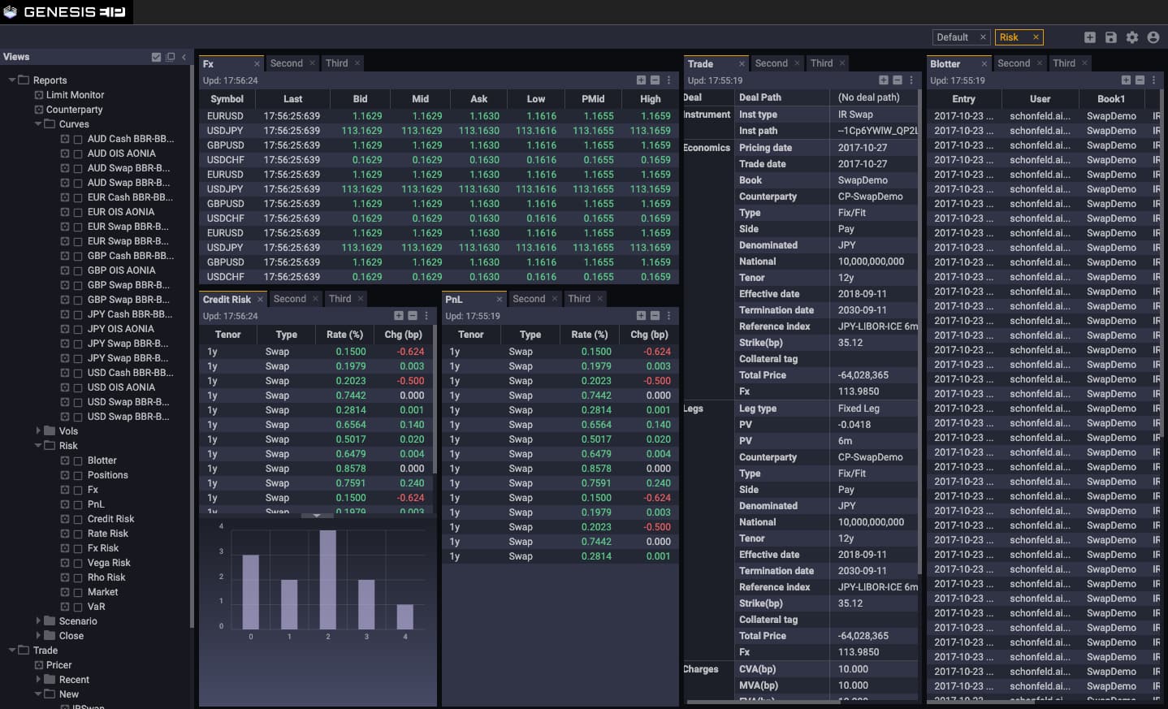Click the save layout floppy disk icon
This screenshot has width=1168, height=709.
point(1111,37)
